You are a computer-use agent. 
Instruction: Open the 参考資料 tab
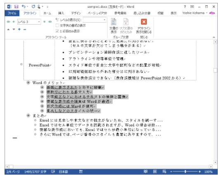pos(120,13)
